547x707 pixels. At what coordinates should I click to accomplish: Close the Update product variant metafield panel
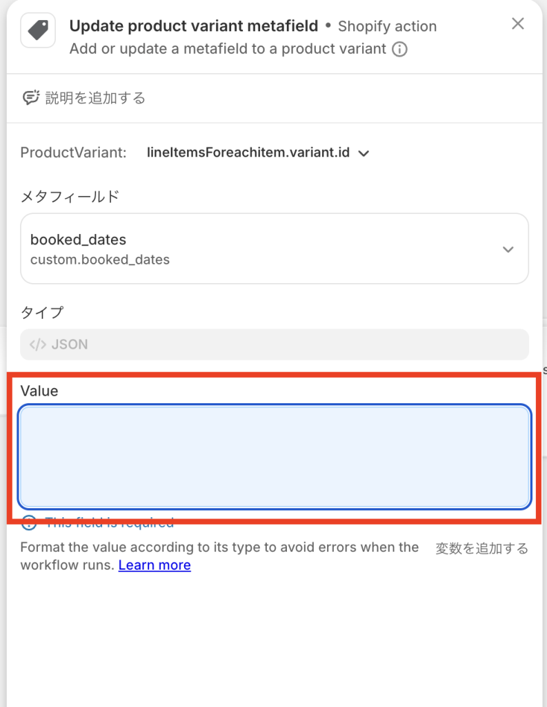pyautogui.click(x=518, y=24)
